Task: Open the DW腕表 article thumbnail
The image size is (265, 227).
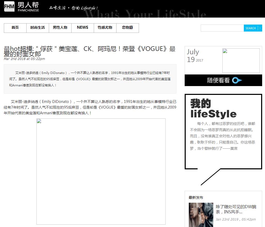Action: pyautogui.click(x=201, y=215)
